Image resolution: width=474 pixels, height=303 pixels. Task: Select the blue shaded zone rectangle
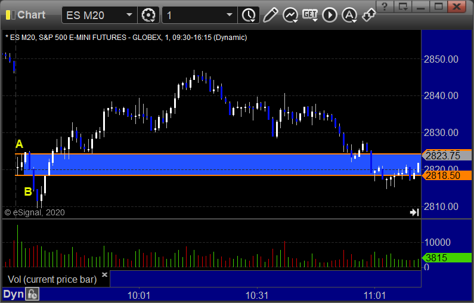click(222, 165)
